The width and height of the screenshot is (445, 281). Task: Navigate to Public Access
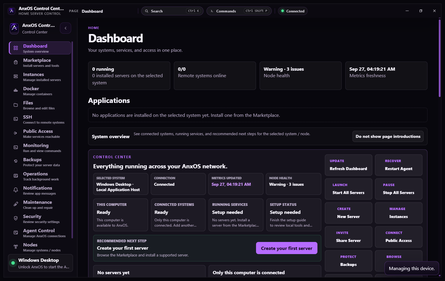(40, 133)
